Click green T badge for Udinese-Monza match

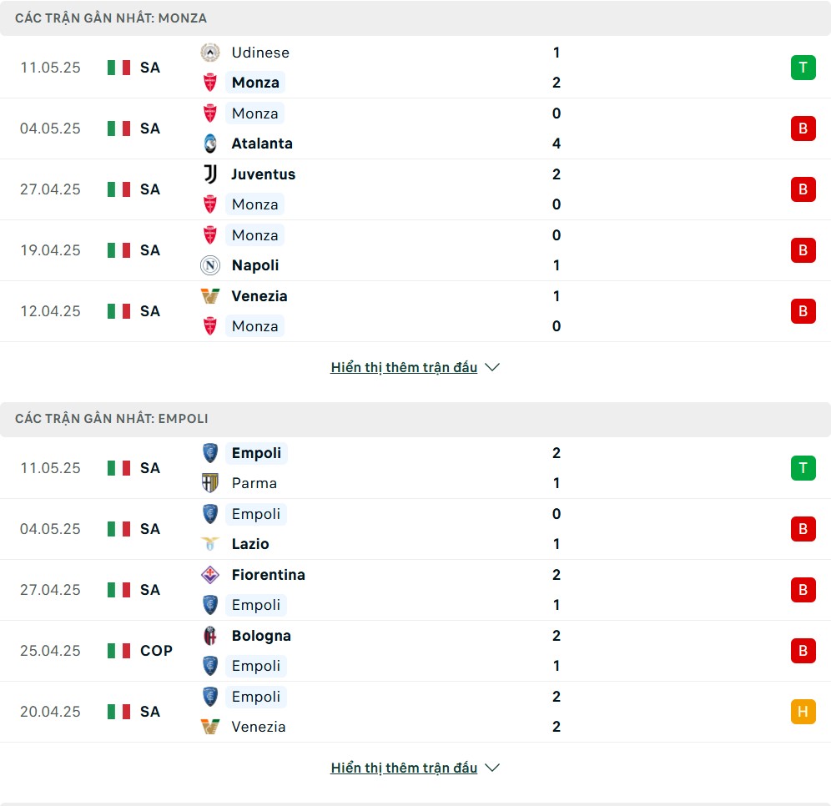click(803, 68)
